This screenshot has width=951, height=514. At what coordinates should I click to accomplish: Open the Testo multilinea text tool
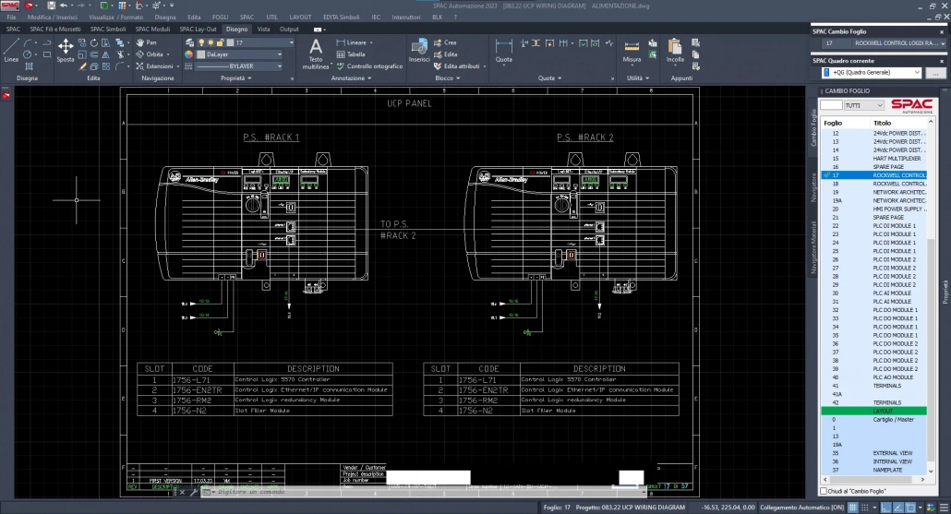coord(316,54)
